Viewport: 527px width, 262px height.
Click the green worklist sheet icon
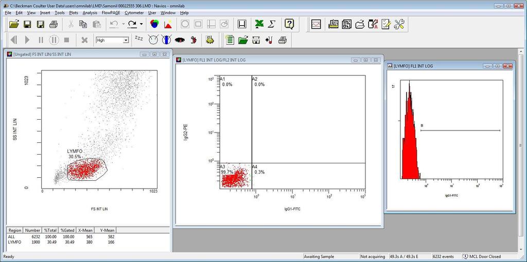tap(230, 40)
